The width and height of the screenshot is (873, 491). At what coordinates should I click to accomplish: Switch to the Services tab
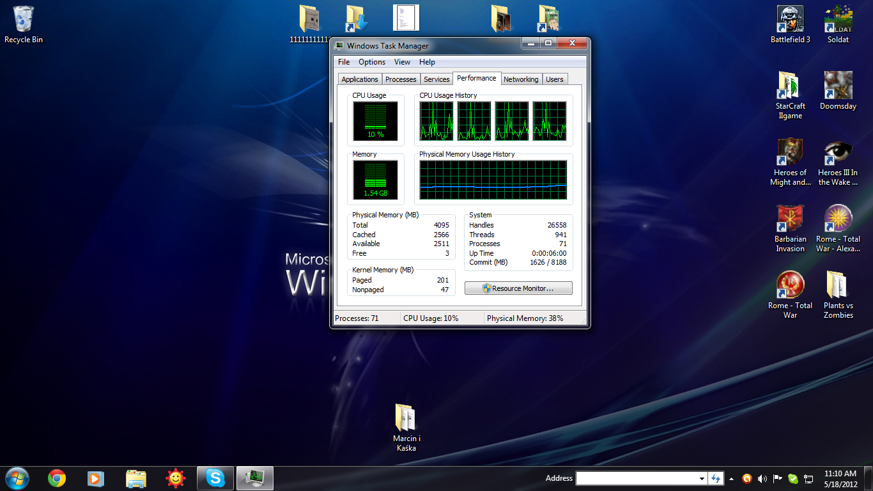click(436, 79)
